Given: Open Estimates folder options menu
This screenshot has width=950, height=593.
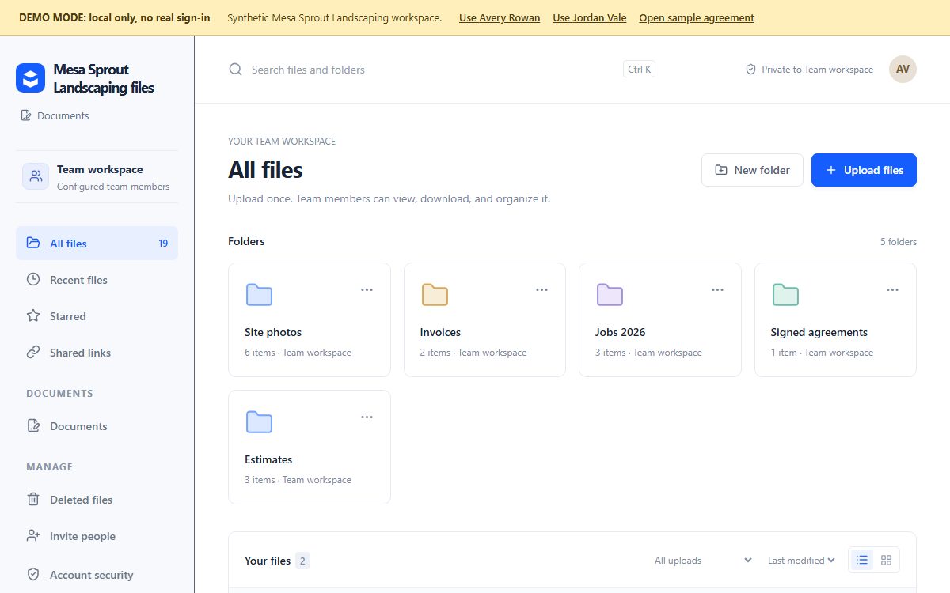Looking at the screenshot, I should pyautogui.click(x=367, y=417).
